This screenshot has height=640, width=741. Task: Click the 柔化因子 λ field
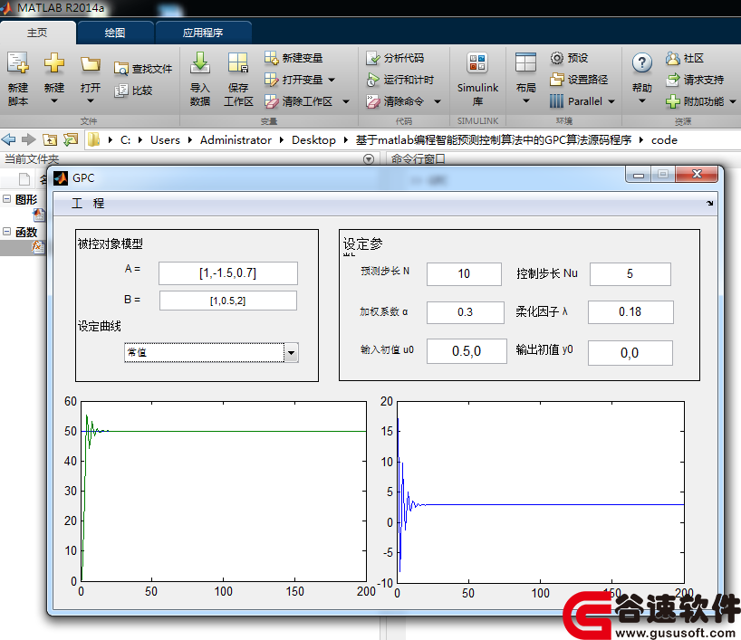(630, 312)
